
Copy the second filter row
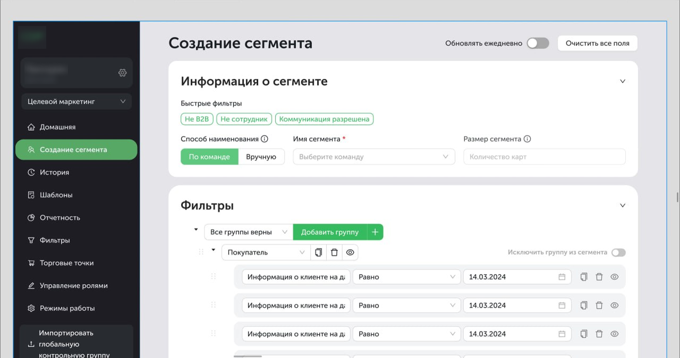584,305
